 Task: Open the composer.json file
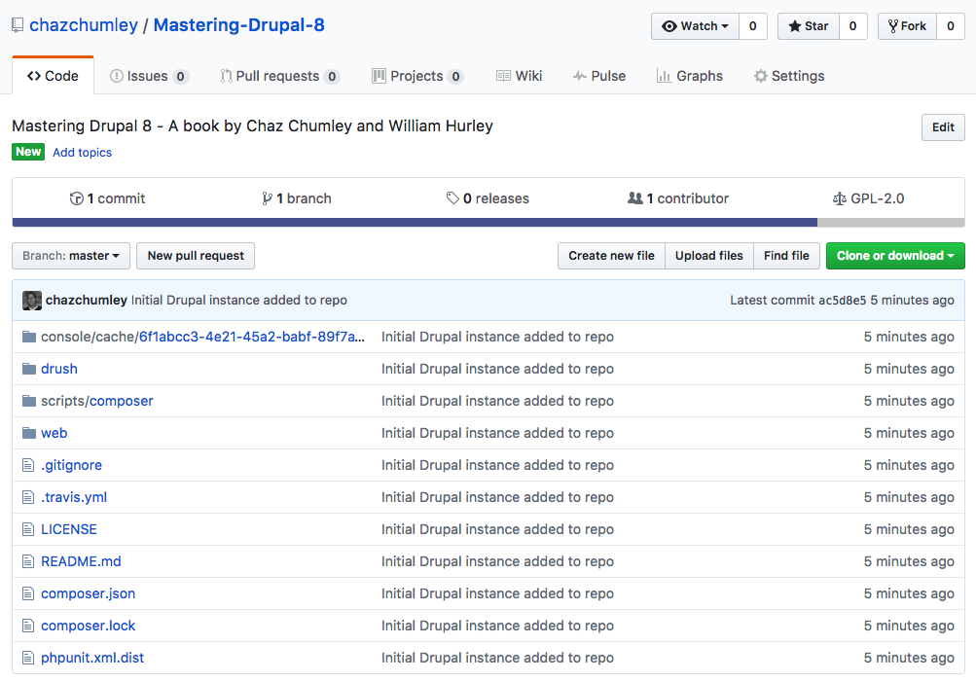point(88,593)
